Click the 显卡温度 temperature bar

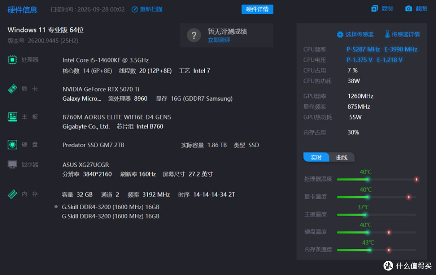[377, 197]
